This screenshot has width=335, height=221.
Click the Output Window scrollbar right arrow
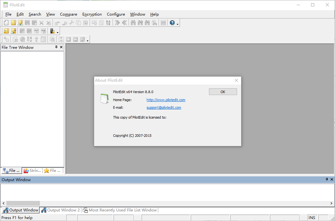point(332,203)
